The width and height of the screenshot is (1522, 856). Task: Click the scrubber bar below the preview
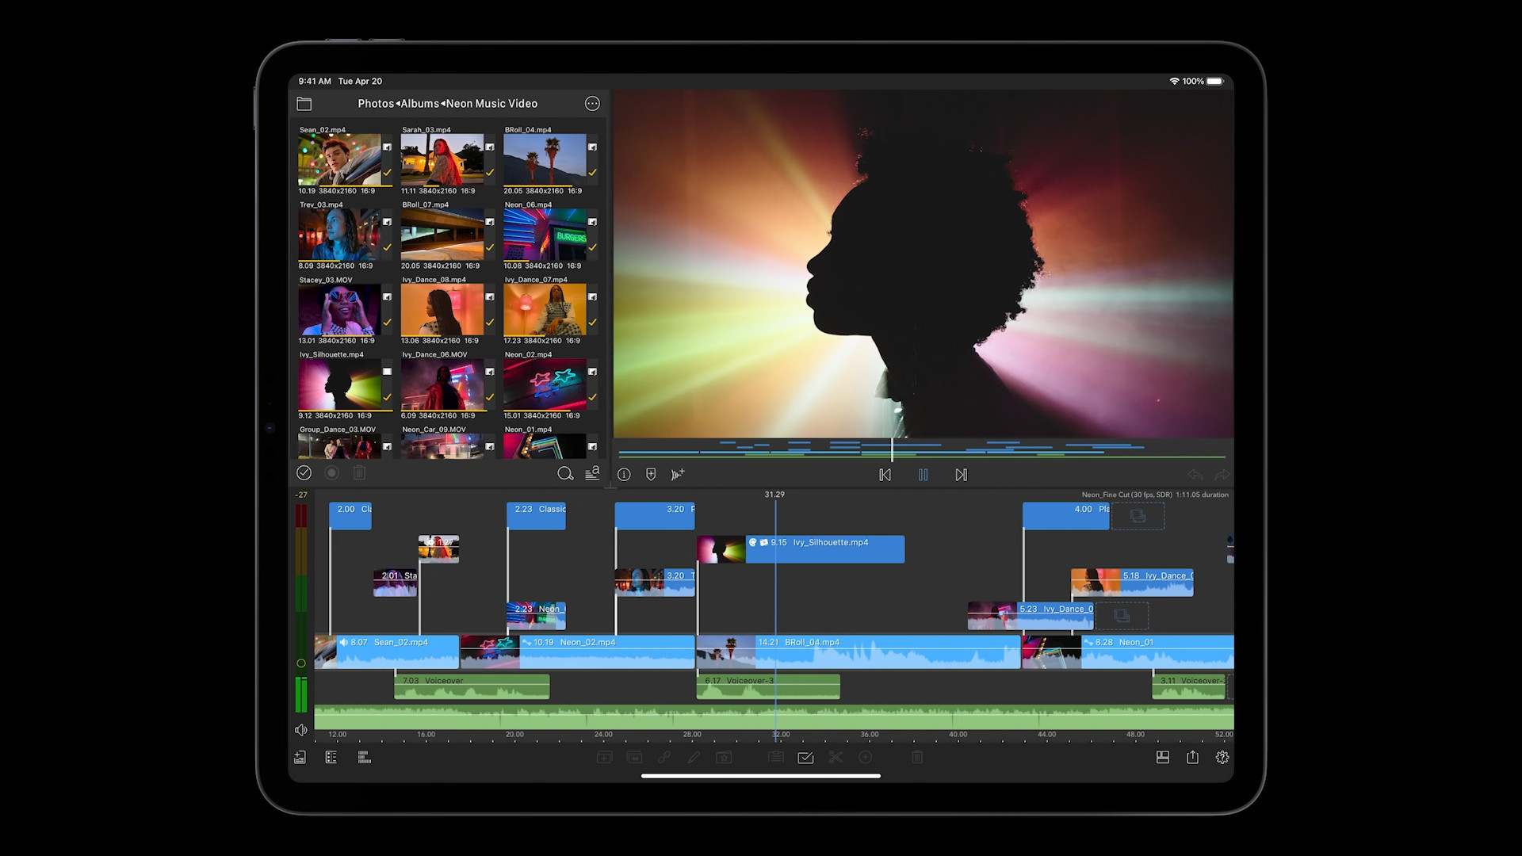point(920,449)
